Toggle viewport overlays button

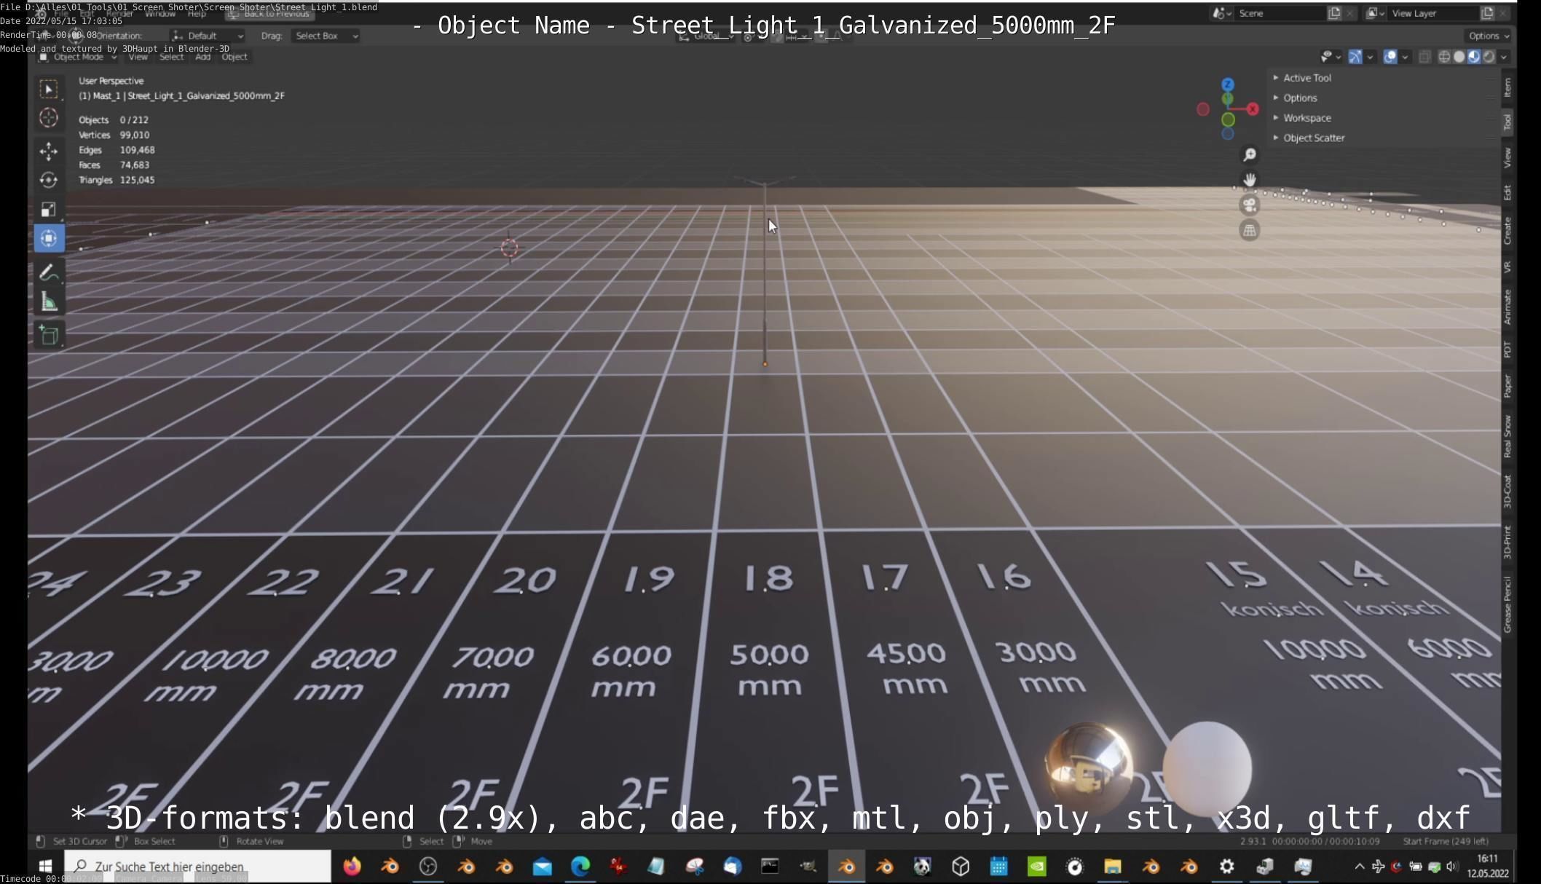tap(1390, 57)
